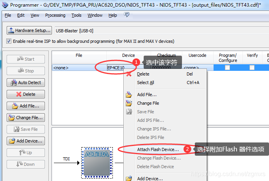Viewport: 269px width, 181px height.
Task: Click the Delete button in left sidebar
Action: [x=26, y=94]
